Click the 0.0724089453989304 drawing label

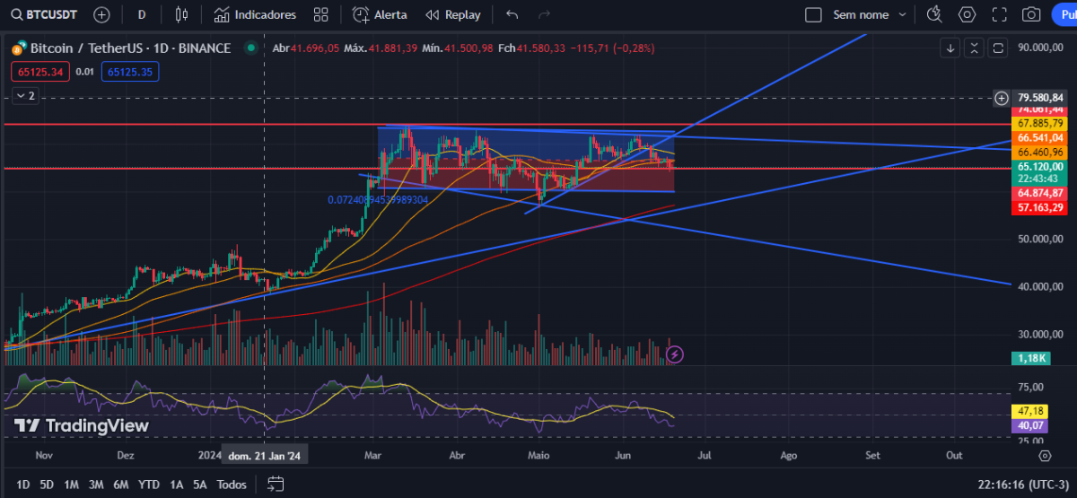pos(378,200)
